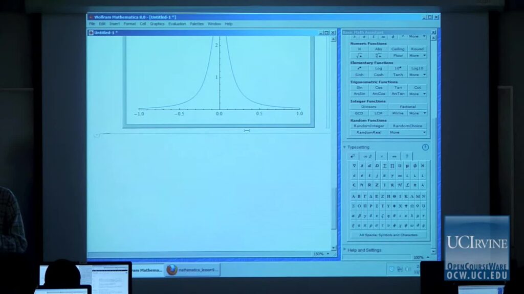Open the More dropdown for Trigonometric Functions
Screen dimensions: 524x294
pyautogui.click(x=417, y=94)
